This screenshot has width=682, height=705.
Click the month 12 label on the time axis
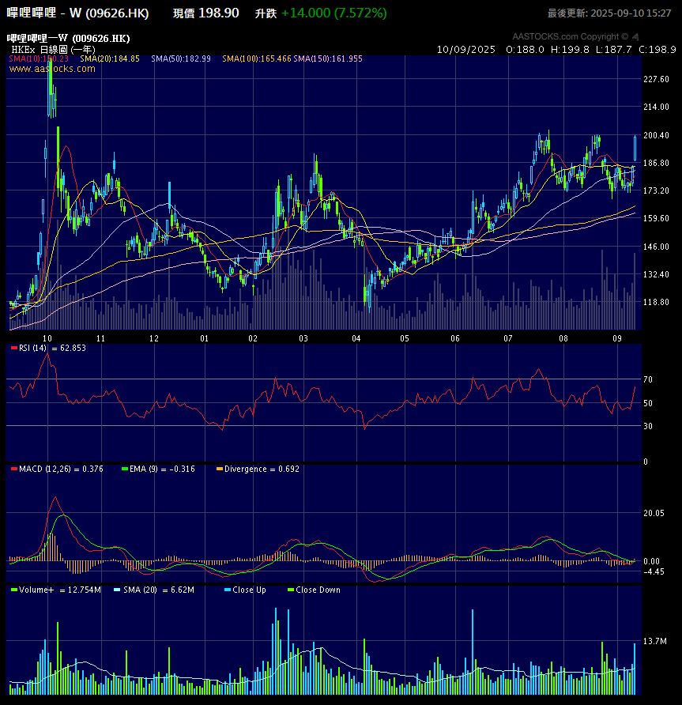click(154, 338)
